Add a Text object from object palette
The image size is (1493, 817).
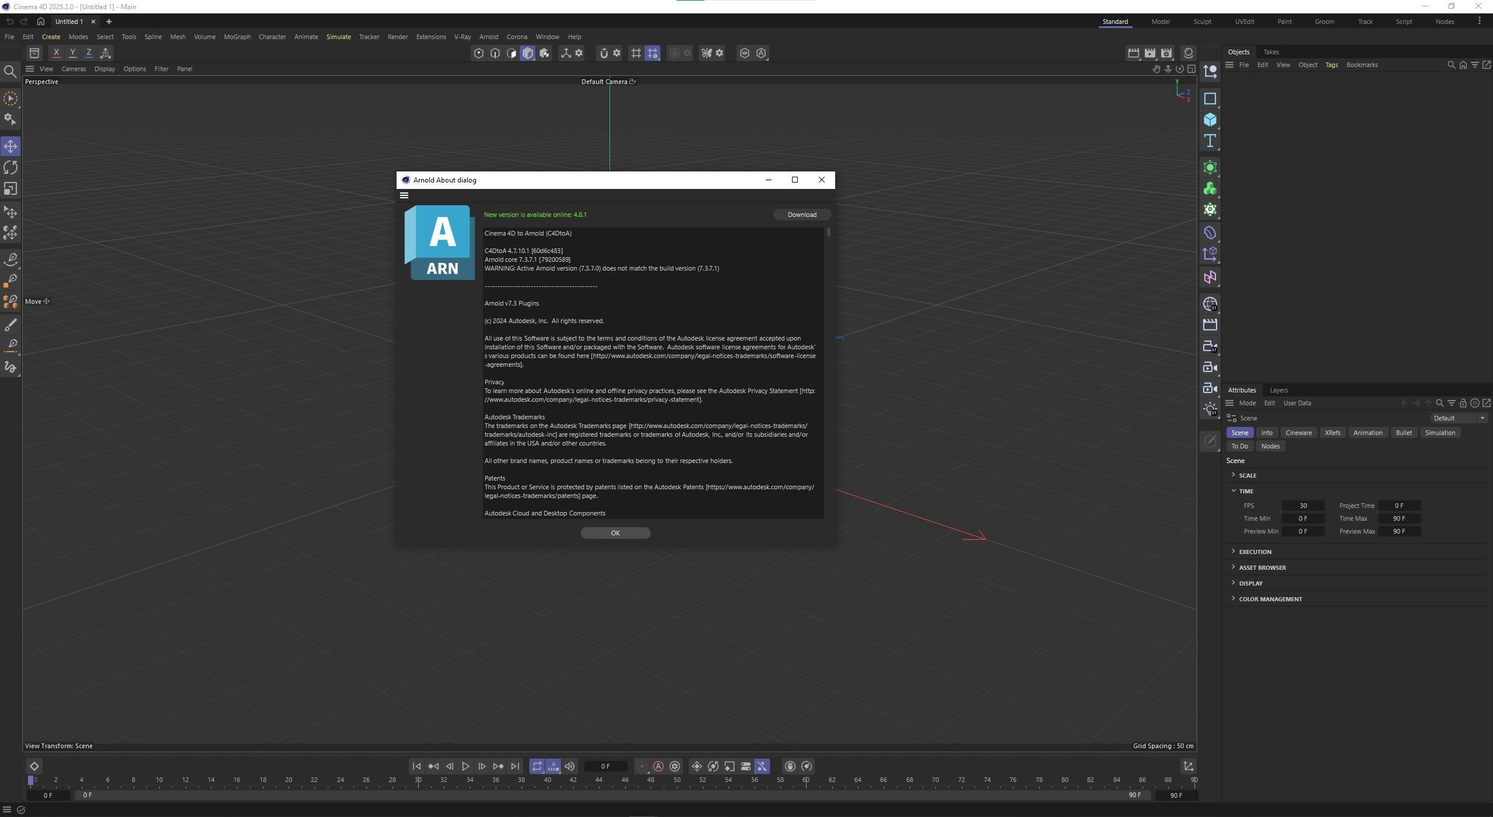1210,141
